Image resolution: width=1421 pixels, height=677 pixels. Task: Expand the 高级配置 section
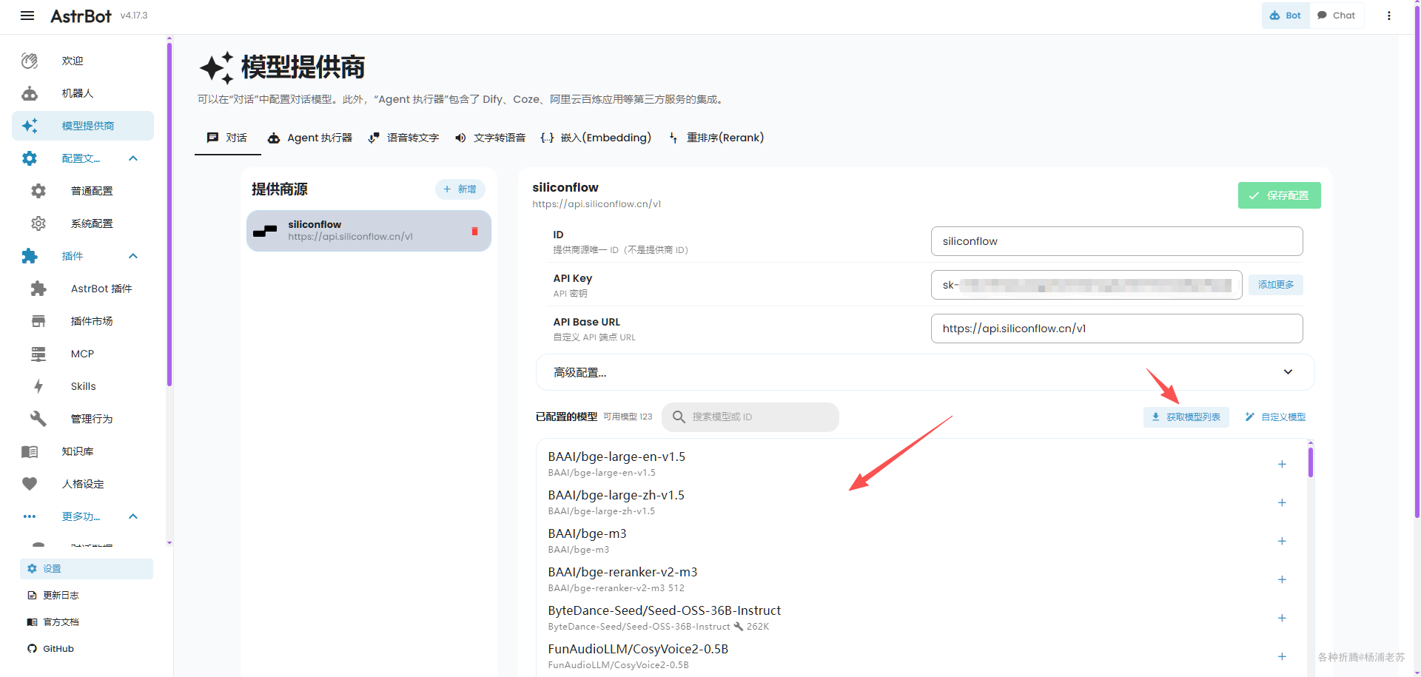pyautogui.click(x=925, y=372)
